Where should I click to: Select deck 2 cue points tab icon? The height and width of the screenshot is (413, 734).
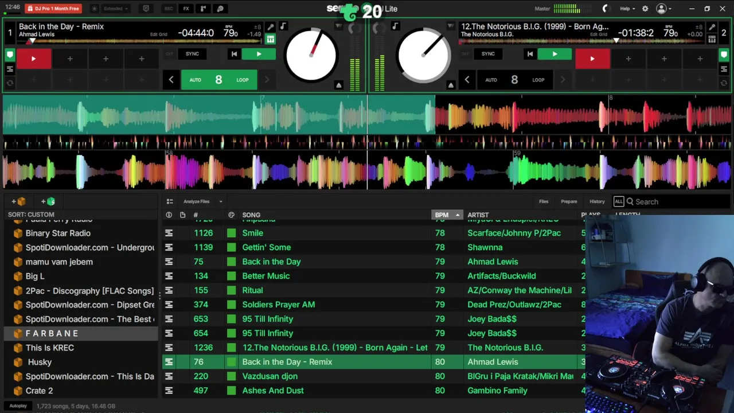click(724, 55)
